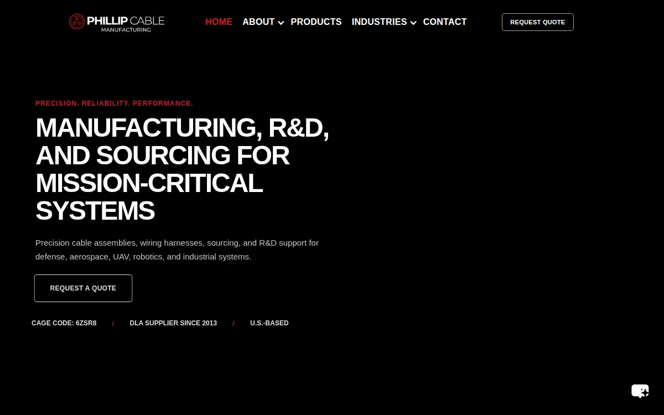Go to the Contact nav item
Screen dimensions: 664x415
click(445, 22)
